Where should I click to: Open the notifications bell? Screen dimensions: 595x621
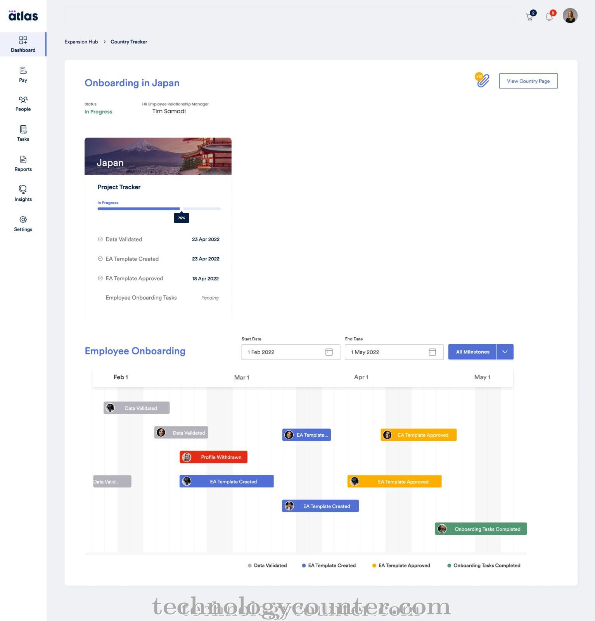pos(549,16)
